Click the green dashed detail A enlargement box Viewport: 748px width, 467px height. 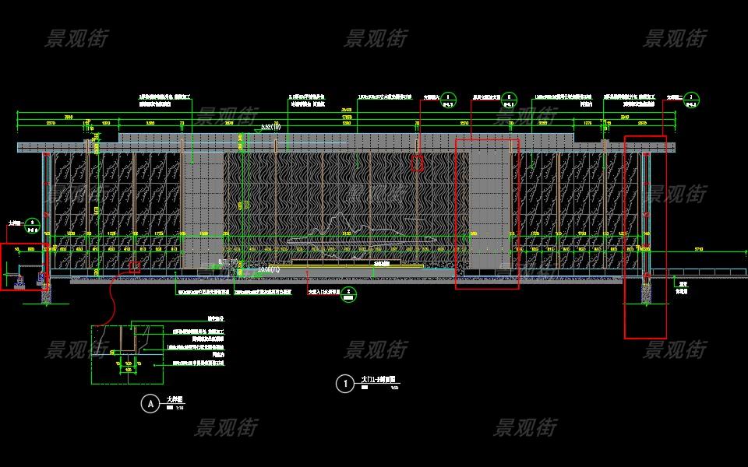point(128,353)
